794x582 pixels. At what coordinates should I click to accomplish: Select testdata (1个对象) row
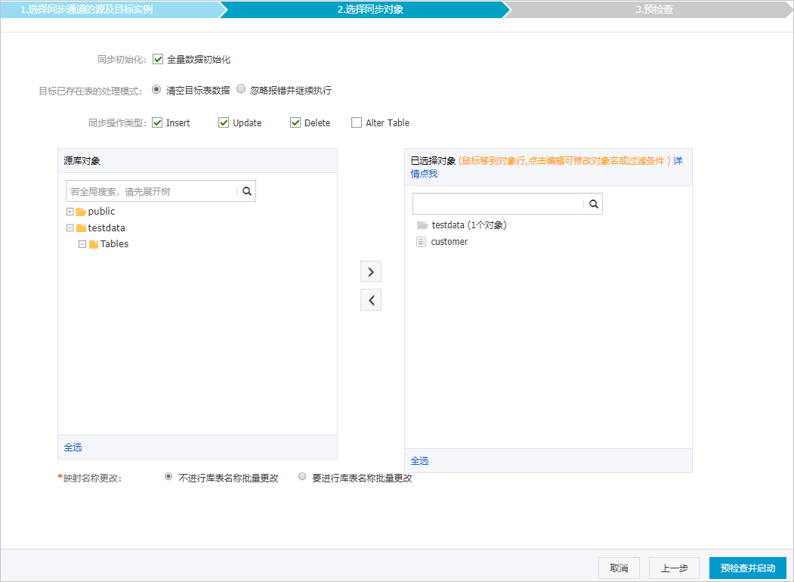pyautogui.click(x=469, y=225)
